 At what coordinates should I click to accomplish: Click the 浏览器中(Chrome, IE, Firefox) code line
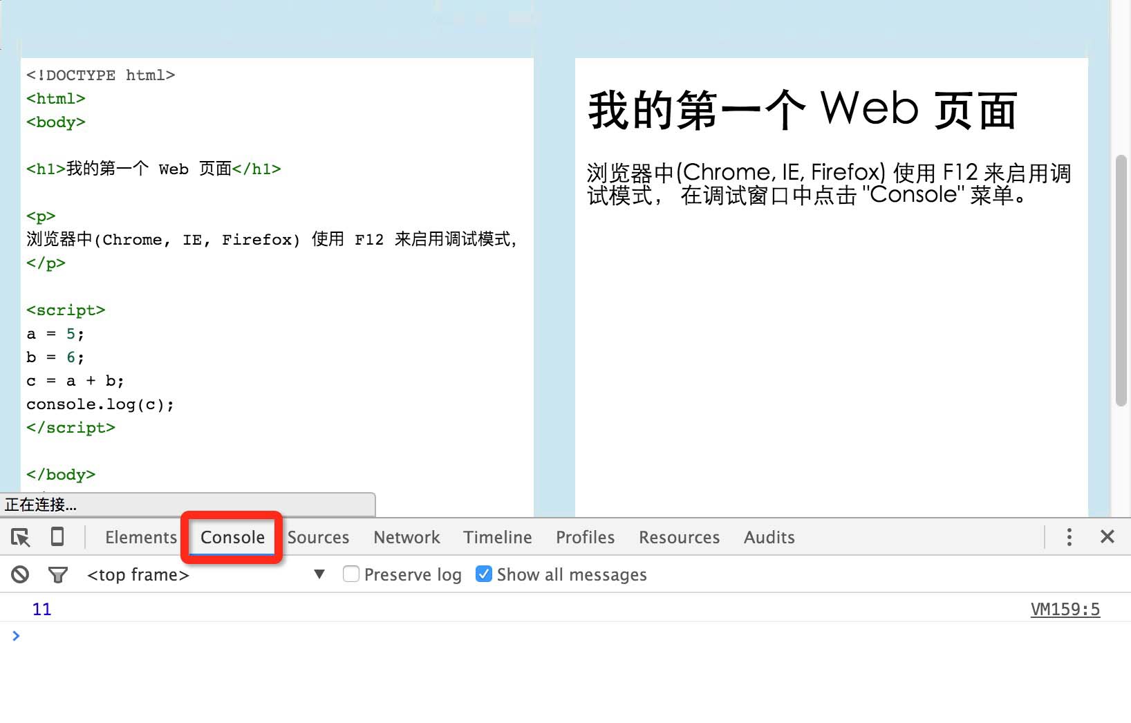click(x=272, y=239)
